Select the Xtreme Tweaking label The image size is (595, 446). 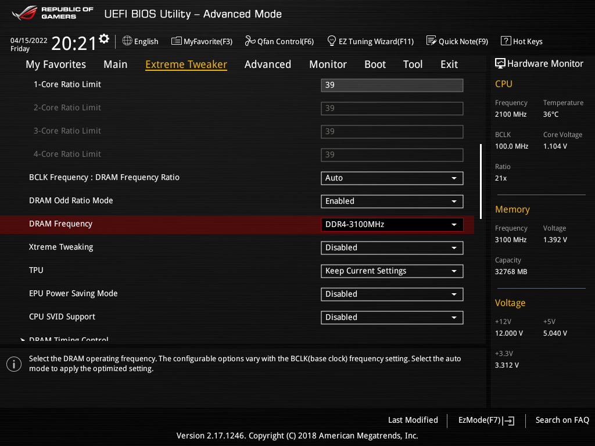(x=60, y=247)
